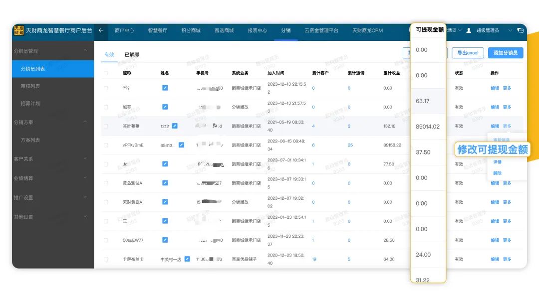This screenshot has height=292, width=539.
Task: Edit the name 1212 in the 其叶蓁蓁 row
Action: coord(175,126)
